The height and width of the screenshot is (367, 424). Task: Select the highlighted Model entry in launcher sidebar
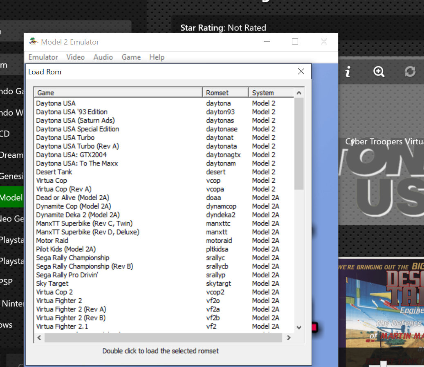point(12,197)
